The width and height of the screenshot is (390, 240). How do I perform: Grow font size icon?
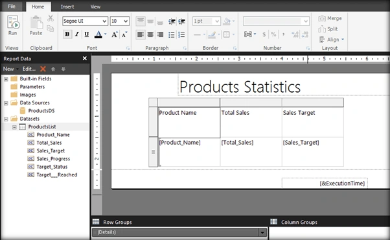click(x=115, y=34)
